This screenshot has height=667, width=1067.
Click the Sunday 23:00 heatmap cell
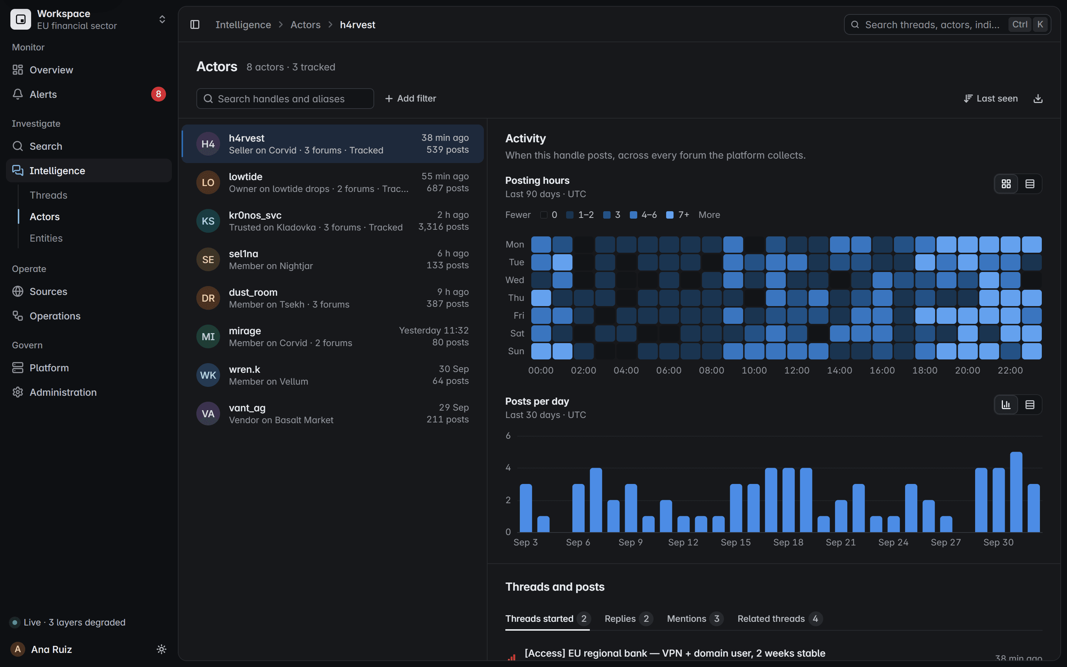pyautogui.click(x=1032, y=351)
